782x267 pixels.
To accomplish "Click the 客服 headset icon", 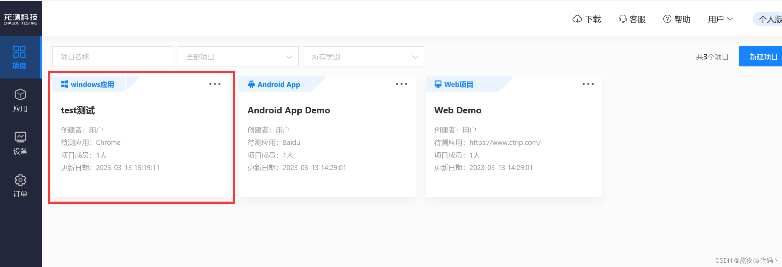I will point(622,19).
